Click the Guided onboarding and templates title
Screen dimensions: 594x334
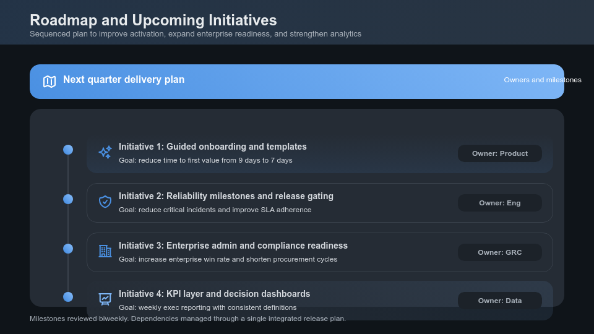point(212,147)
